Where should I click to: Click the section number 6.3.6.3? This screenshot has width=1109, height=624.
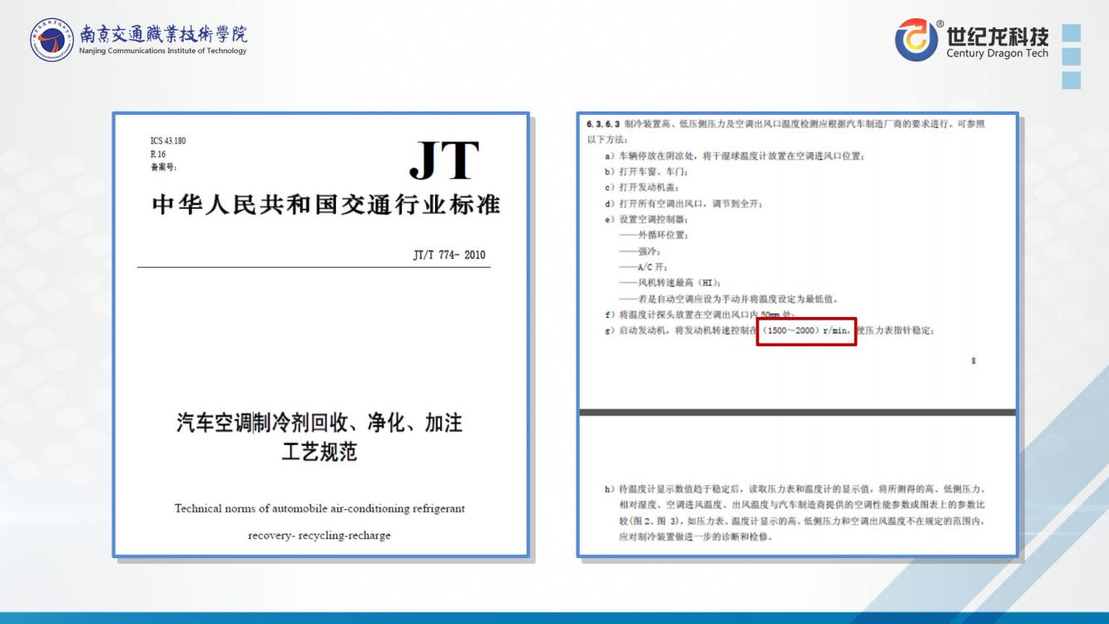[x=603, y=124]
